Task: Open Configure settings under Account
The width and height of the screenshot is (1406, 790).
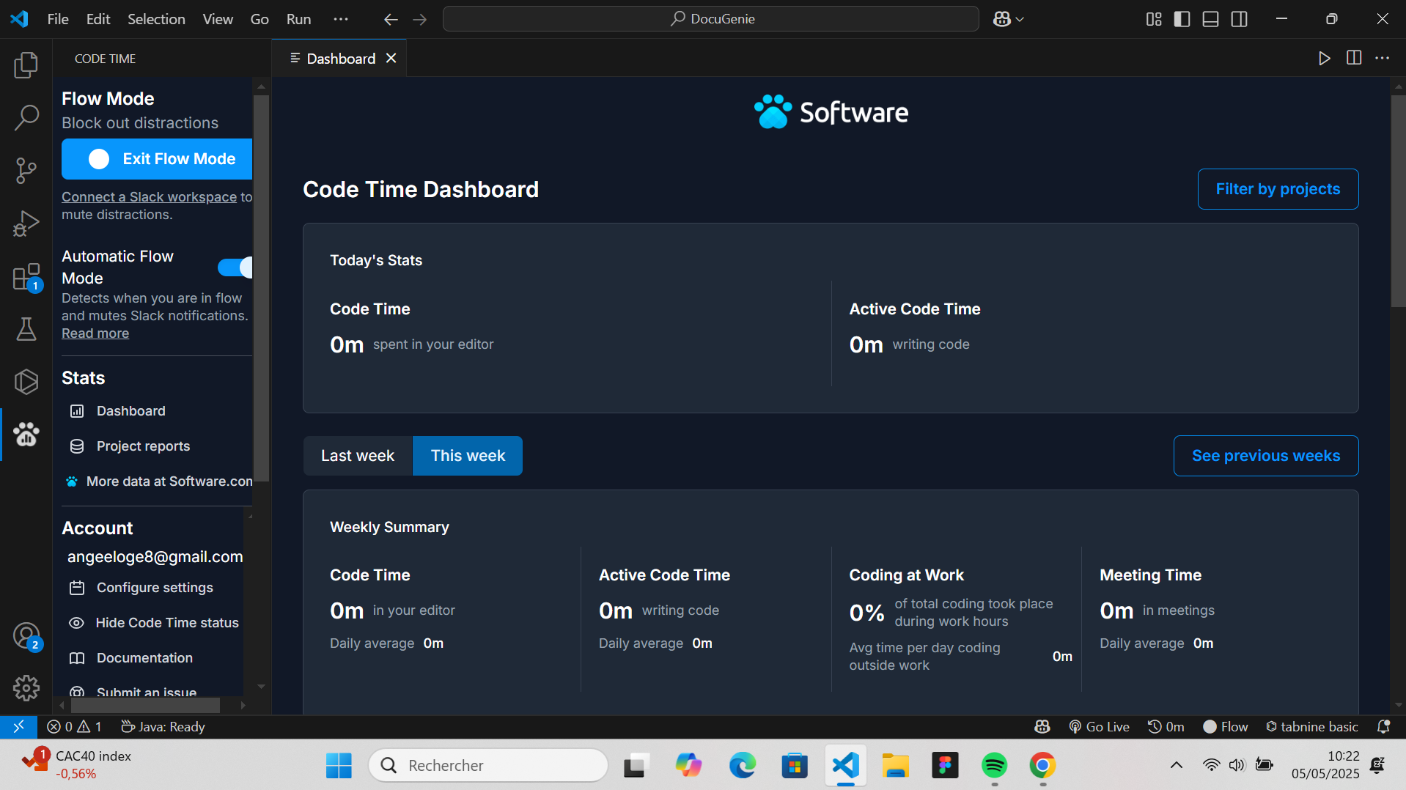Action: click(x=141, y=588)
